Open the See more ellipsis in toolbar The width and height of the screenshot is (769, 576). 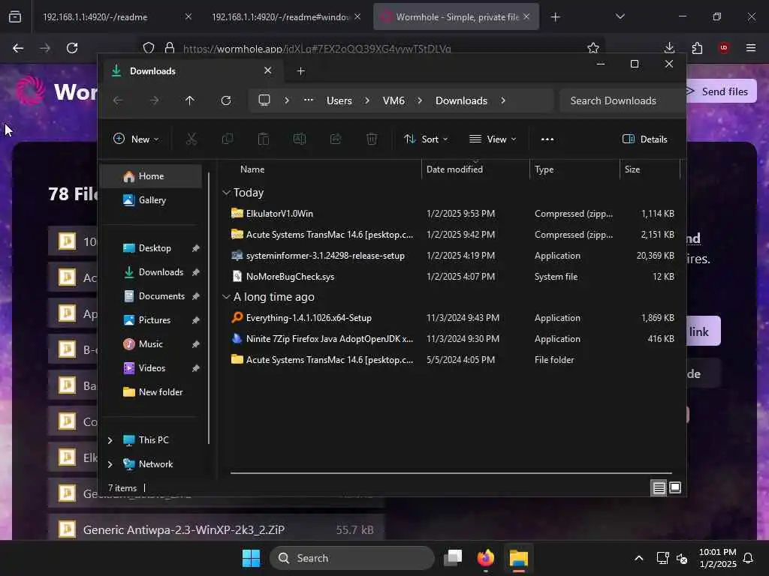point(547,139)
